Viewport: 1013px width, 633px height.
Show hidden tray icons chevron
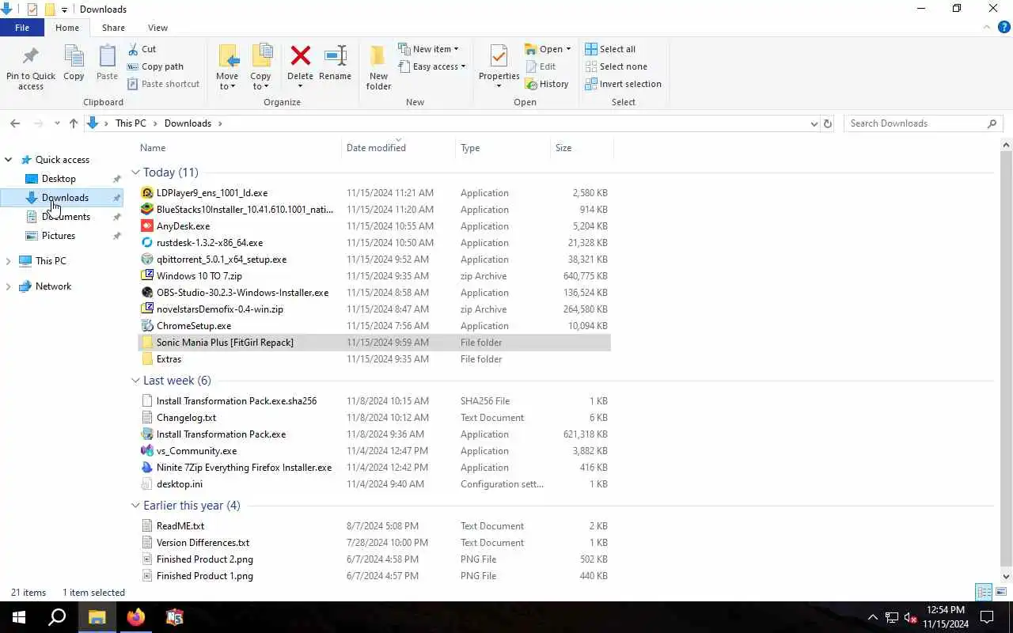tap(873, 618)
